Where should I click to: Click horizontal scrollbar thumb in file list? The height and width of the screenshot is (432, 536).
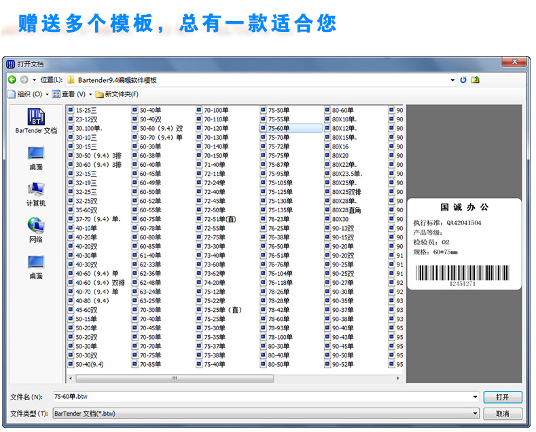[175, 378]
